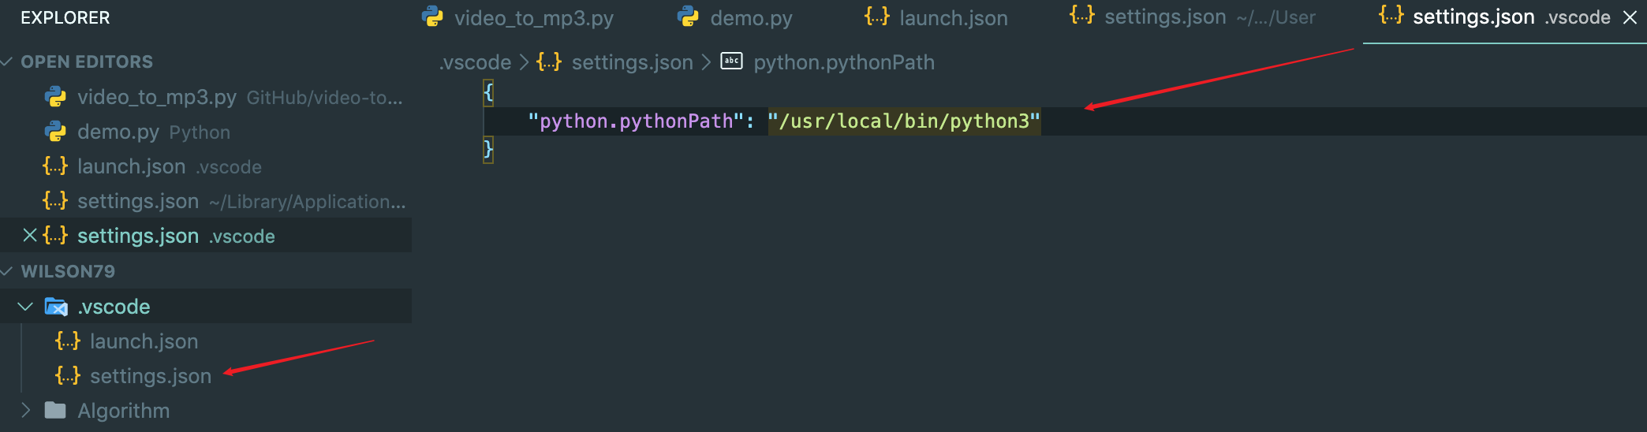Expand the Algorithm folder chevron
1647x432 pixels.
pyautogui.click(x=25, y=411)
